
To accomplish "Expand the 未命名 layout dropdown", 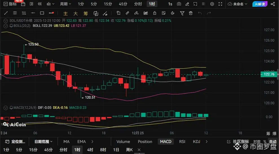I will pos(238,4).
